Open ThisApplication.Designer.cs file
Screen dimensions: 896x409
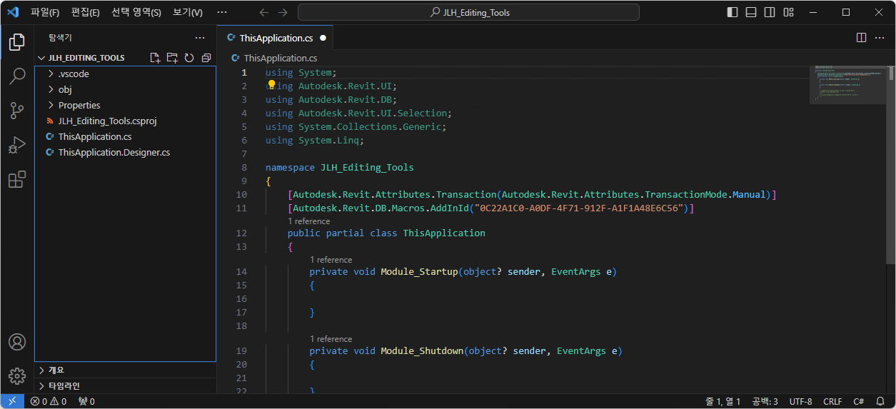click(125, 152)
